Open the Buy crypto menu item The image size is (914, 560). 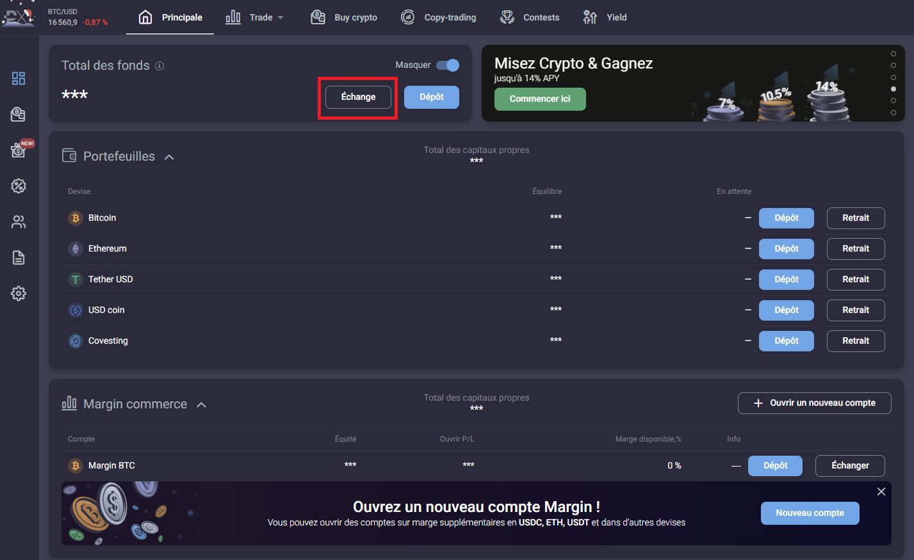tap(344, 17)
